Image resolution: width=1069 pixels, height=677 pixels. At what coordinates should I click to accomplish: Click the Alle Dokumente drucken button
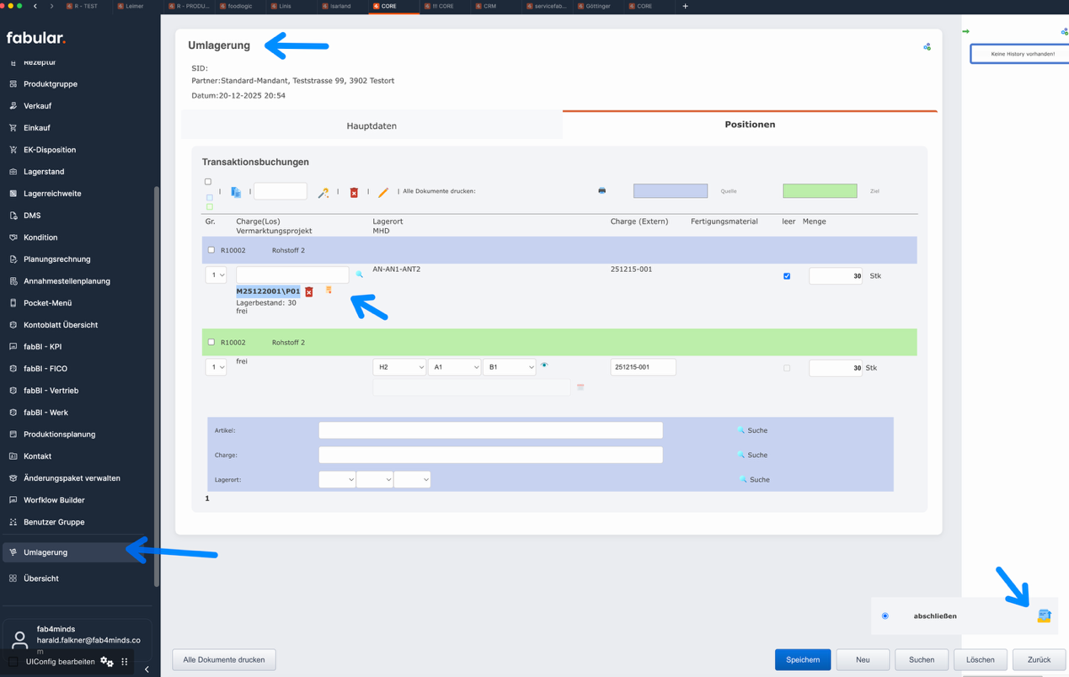coord(224,659)
